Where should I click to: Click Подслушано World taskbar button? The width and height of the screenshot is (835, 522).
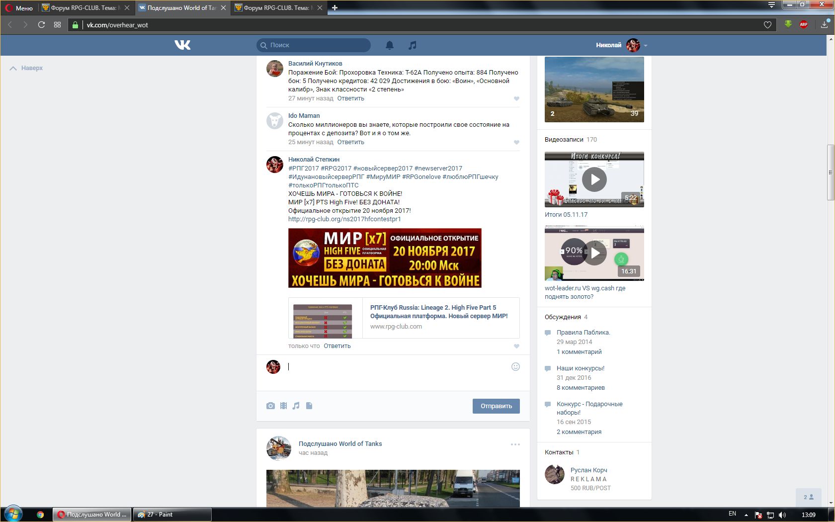(x=92, y=515)
